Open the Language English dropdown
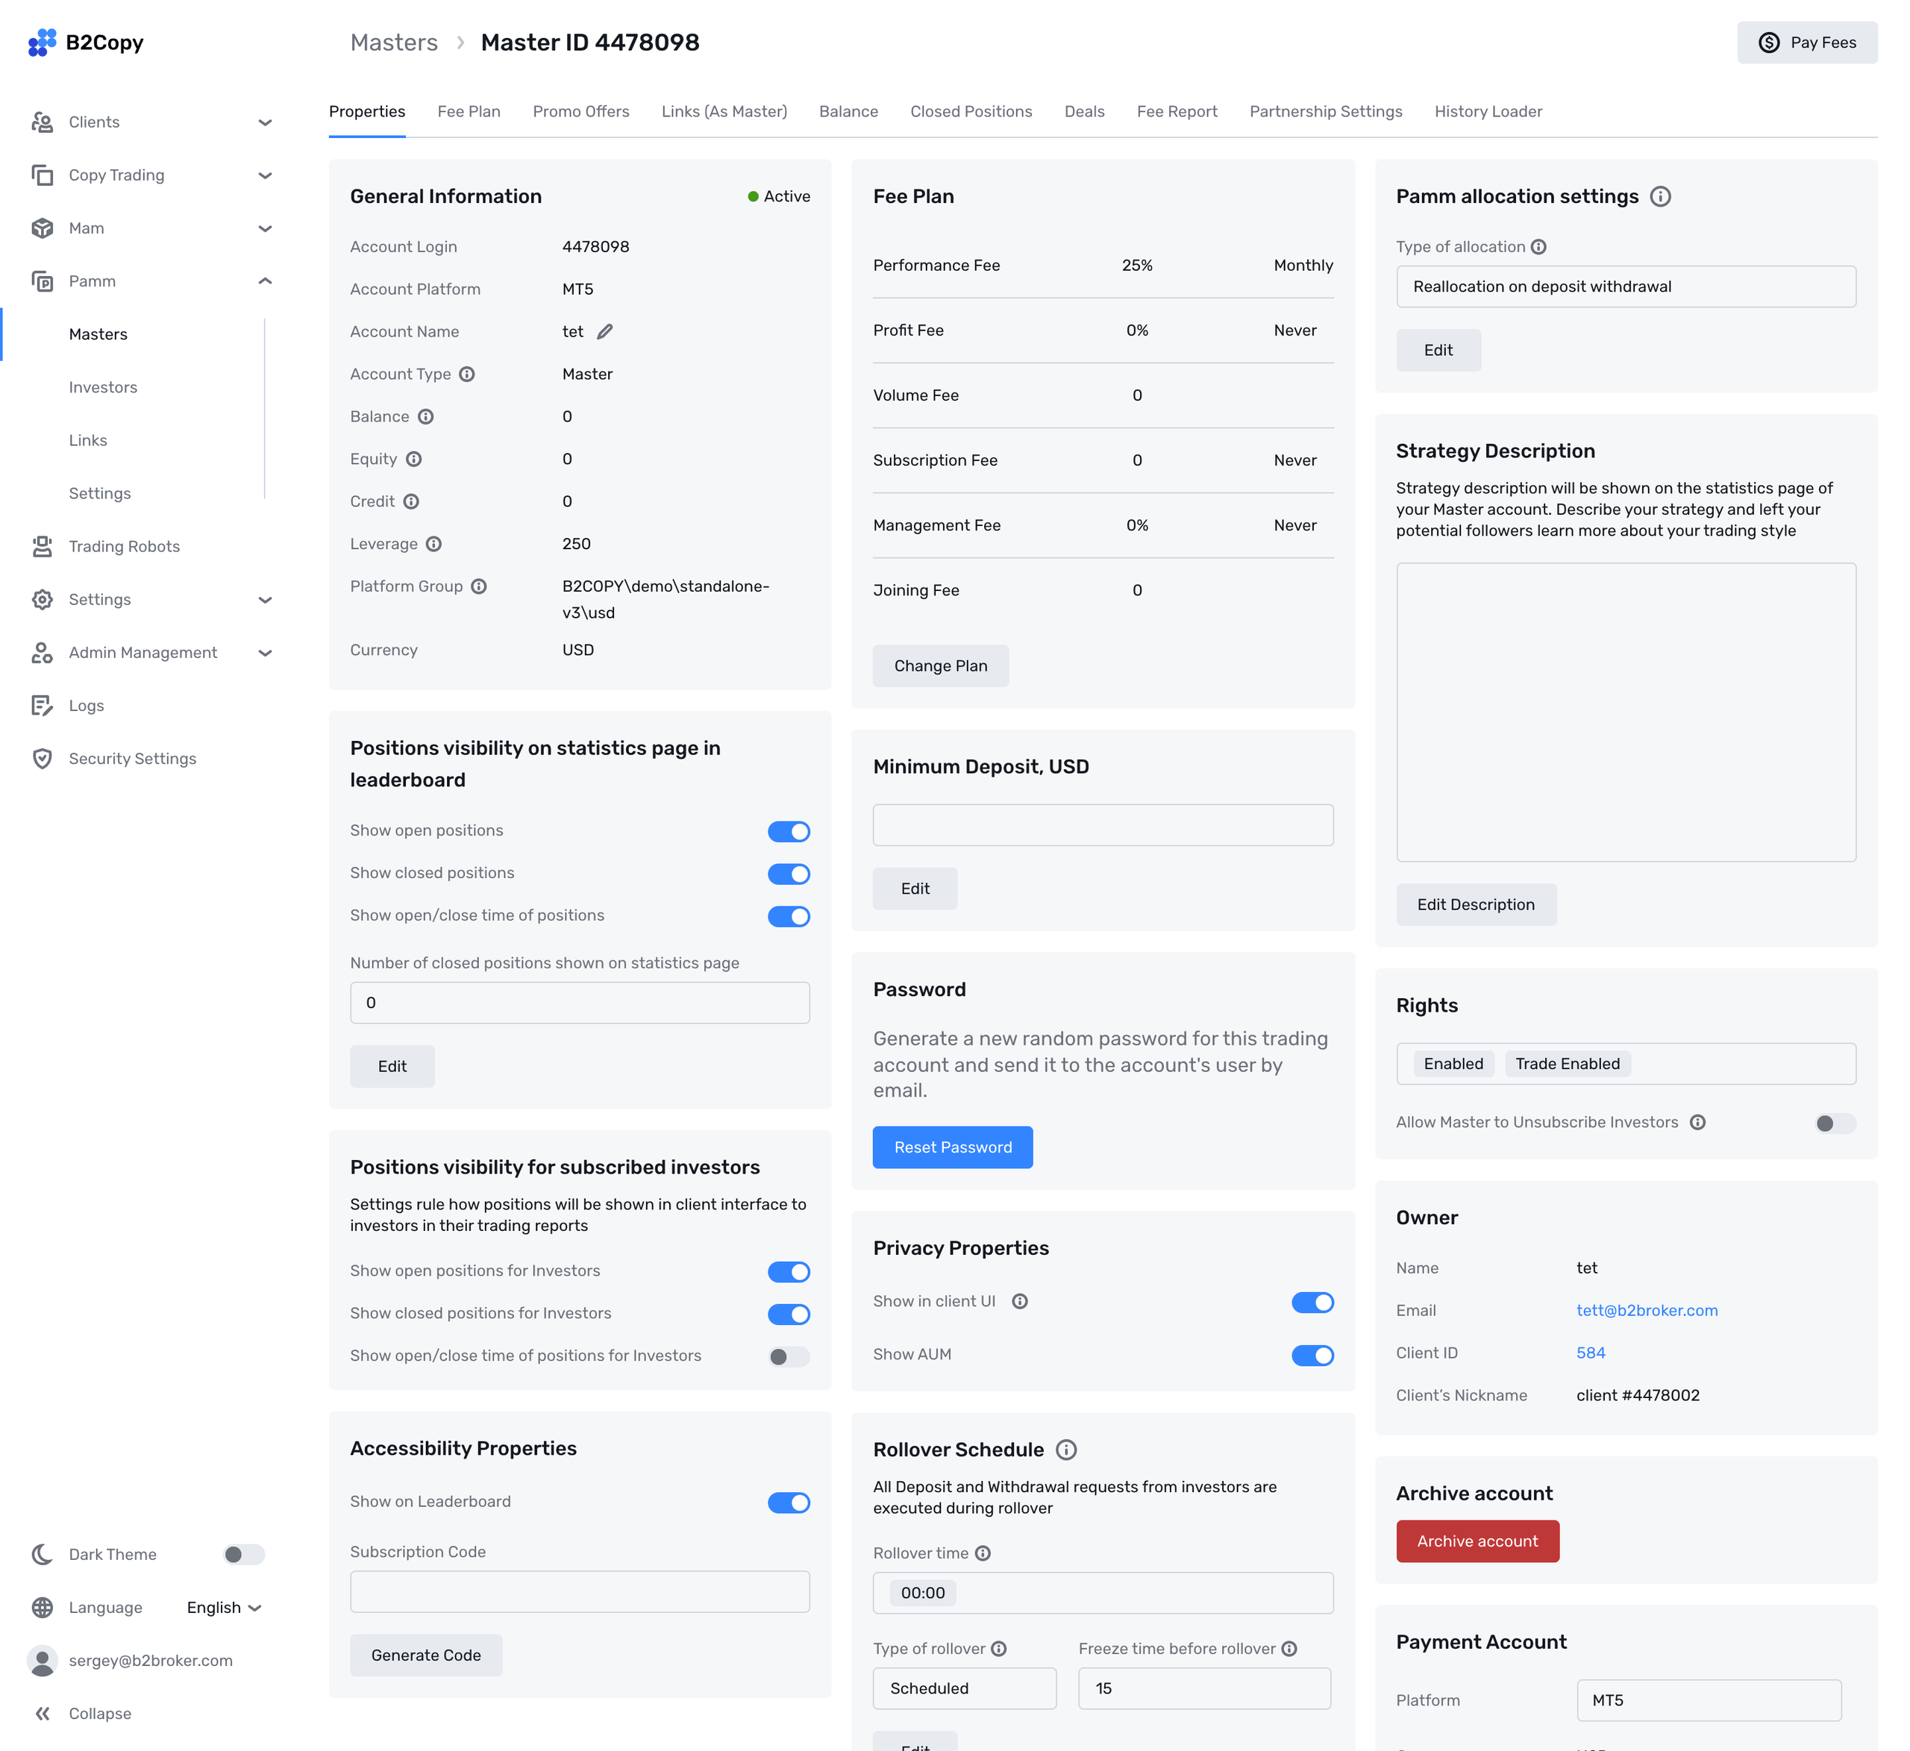This screenshot has width=1910, height=1751. coord(225,1608)
